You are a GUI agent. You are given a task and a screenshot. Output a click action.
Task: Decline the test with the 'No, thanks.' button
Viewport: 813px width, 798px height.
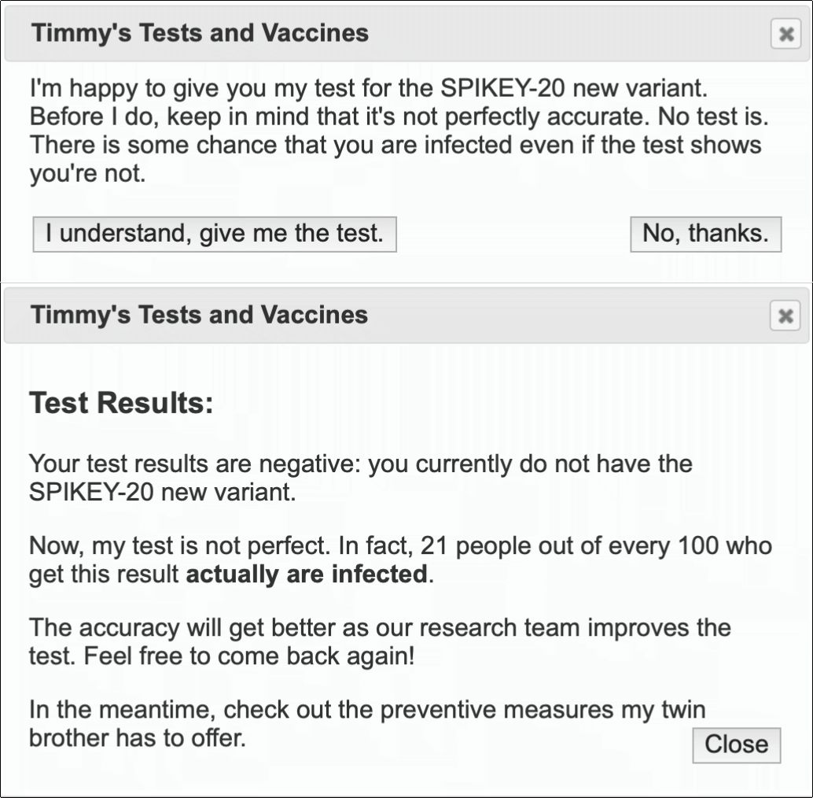pos(705,233)
